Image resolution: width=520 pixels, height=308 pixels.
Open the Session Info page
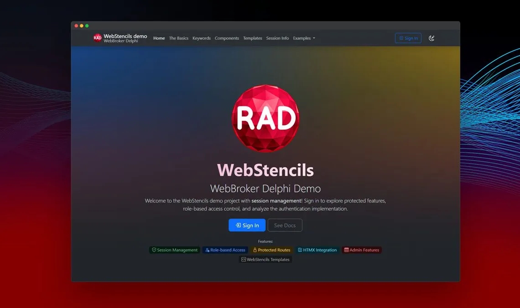coord(277,38)
